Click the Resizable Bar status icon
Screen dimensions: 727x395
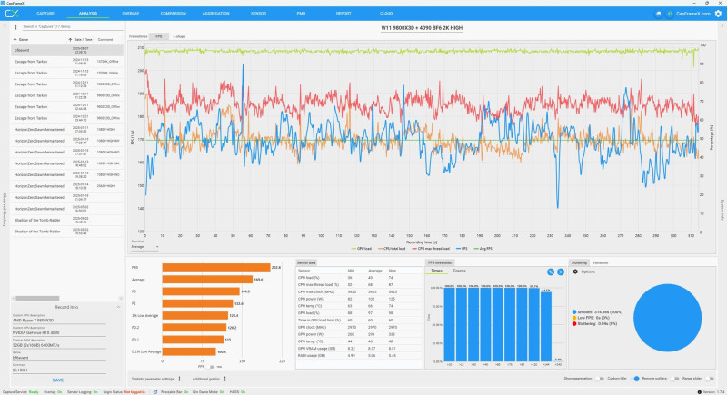155,392
